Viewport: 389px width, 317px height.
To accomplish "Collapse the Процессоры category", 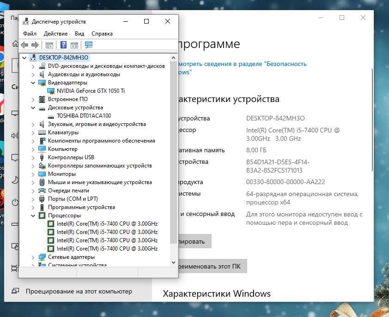I will [33, 215].
